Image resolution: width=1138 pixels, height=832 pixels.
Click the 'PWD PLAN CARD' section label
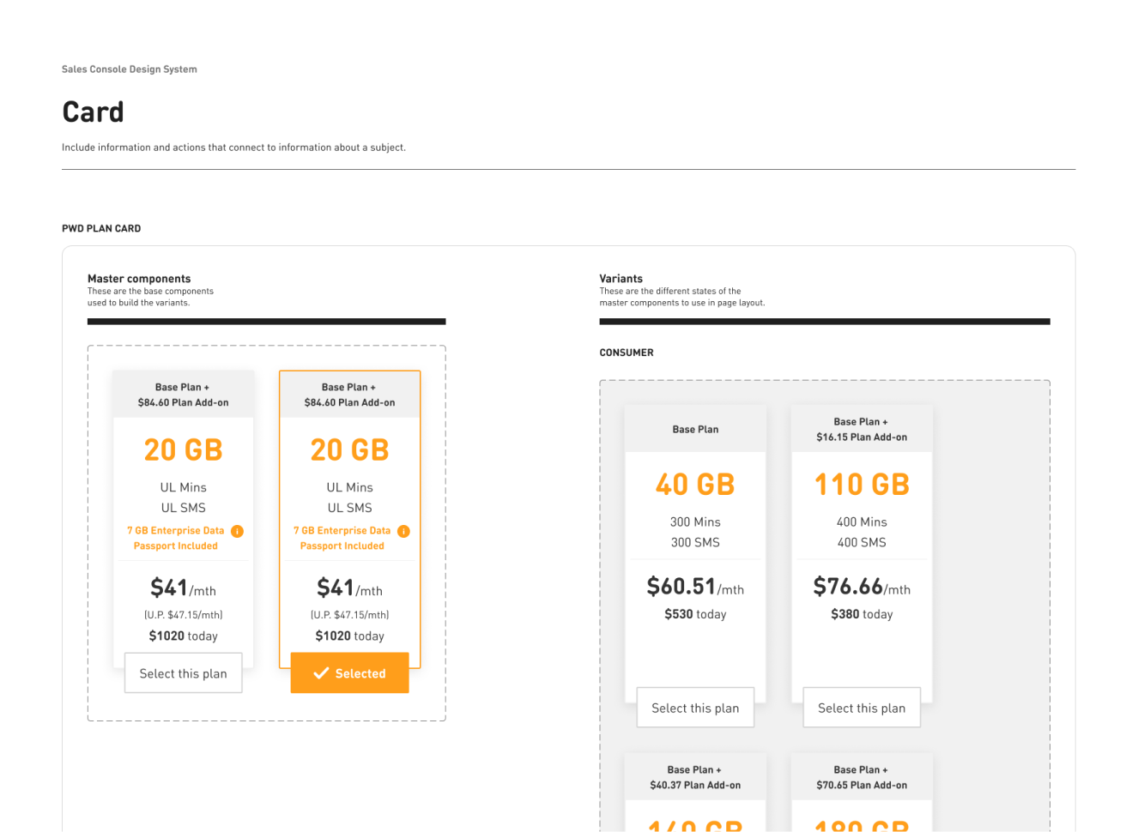[101, 228]
